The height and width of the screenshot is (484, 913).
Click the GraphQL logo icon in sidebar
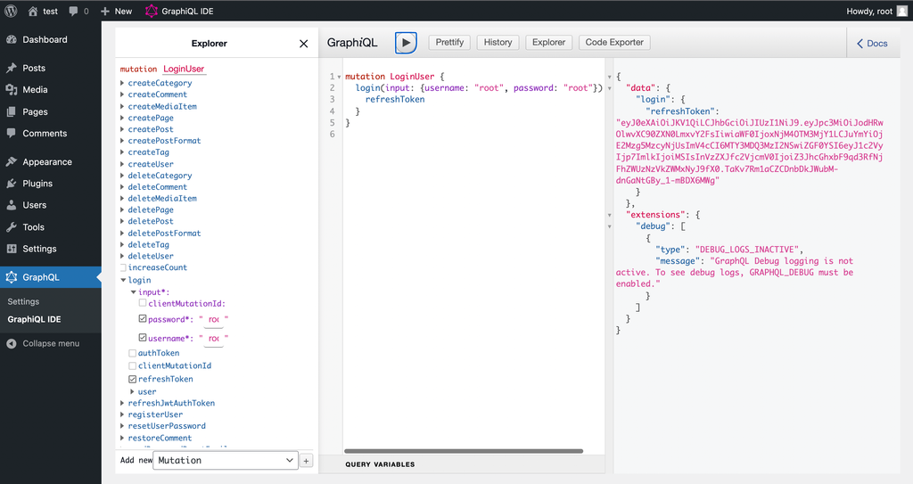coord(11,277)
